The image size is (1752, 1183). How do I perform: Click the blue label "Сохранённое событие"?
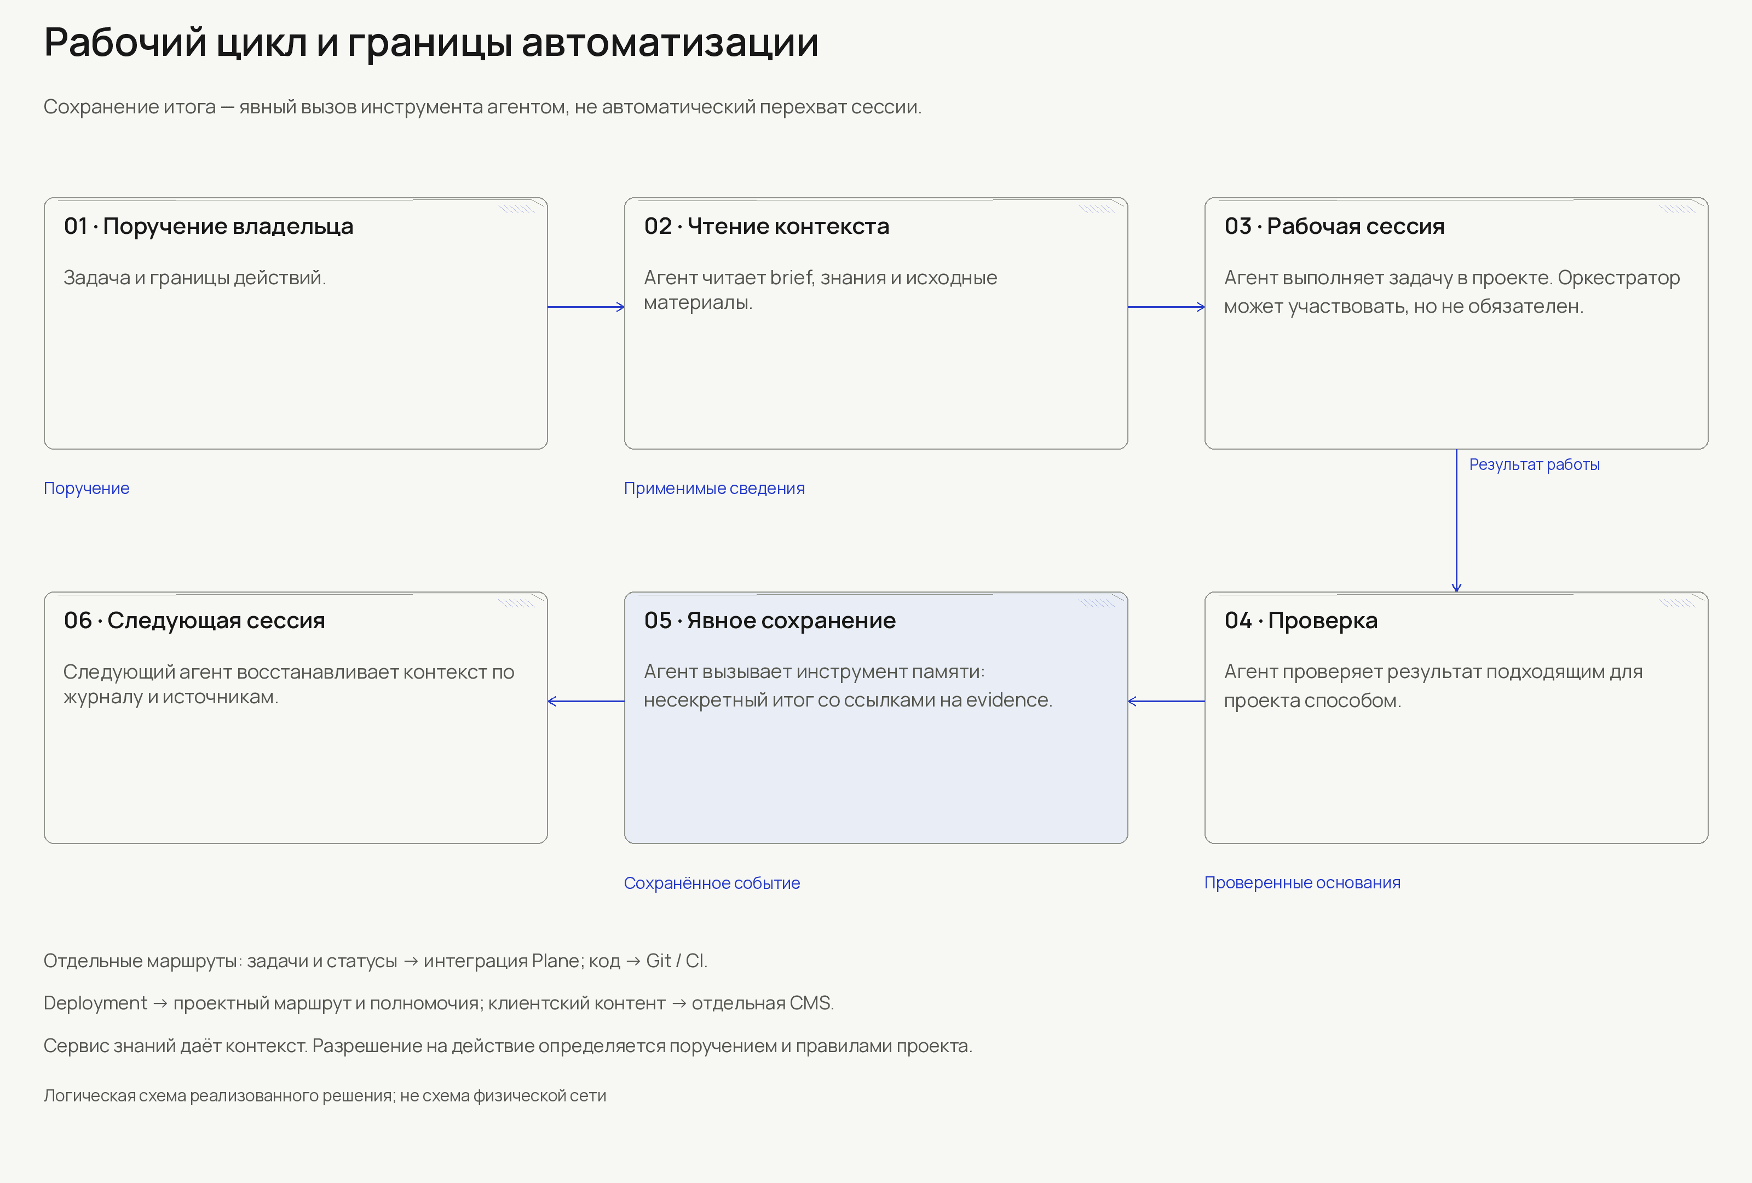(x=712, y=883)
